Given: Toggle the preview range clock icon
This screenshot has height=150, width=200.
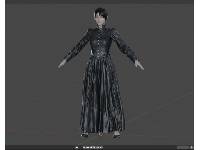Looking at the screenshot, I should click(192, 147).
